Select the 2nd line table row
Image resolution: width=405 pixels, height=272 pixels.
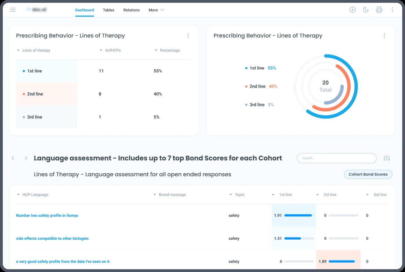click(x=104, y=94)
